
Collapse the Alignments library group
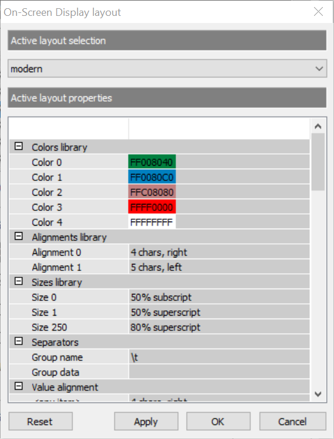click(18, 236)
